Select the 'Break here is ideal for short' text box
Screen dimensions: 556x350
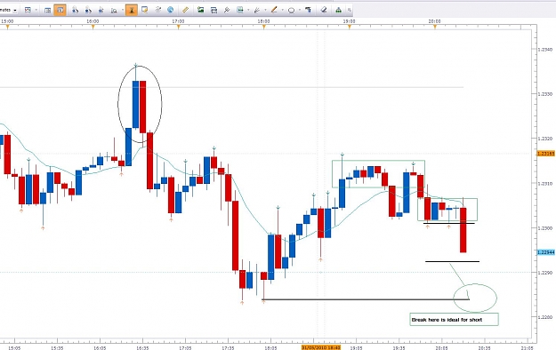click(x=454, y=319)
